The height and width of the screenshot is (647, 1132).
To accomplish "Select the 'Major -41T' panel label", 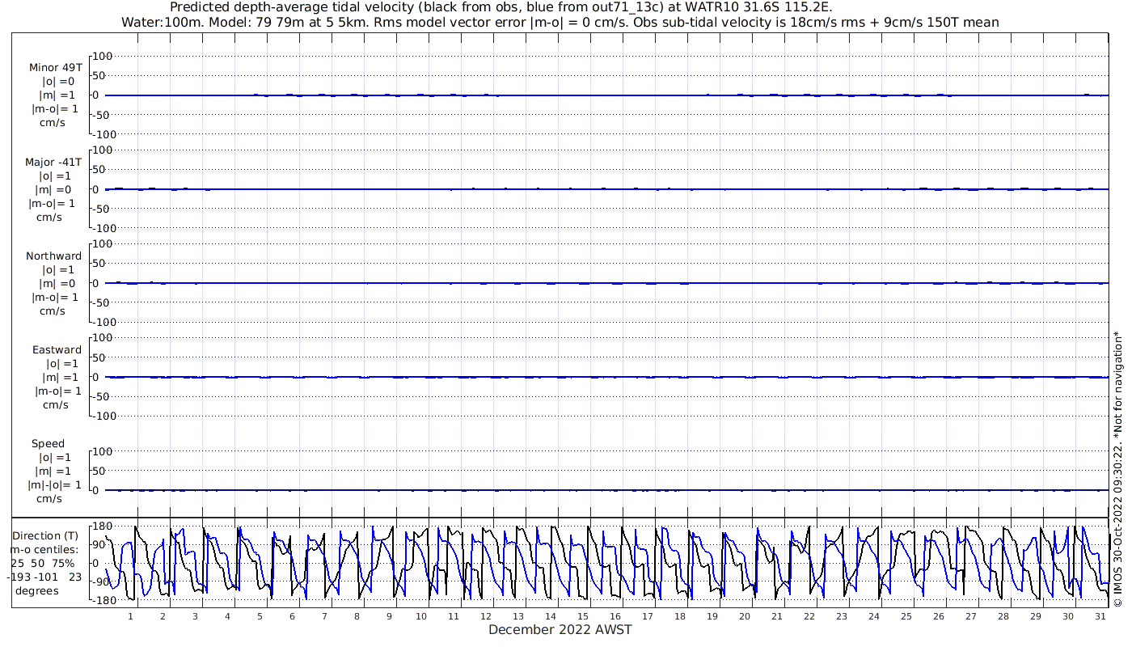I will click(55, 163).
